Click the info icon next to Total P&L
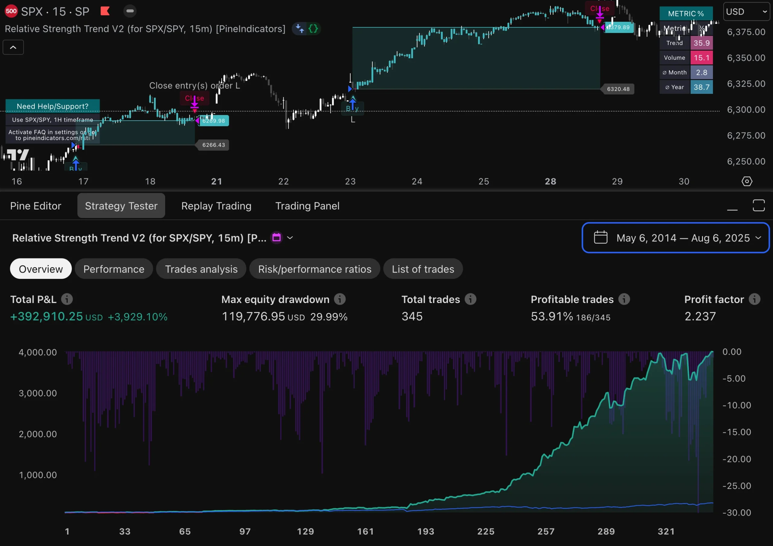 pyautogui.click(x=67, y=299)
